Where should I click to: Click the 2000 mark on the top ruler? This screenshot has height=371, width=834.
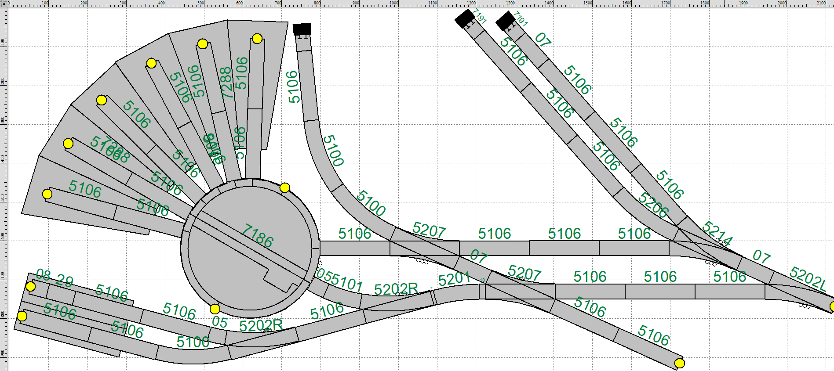[x=782, y=3]
